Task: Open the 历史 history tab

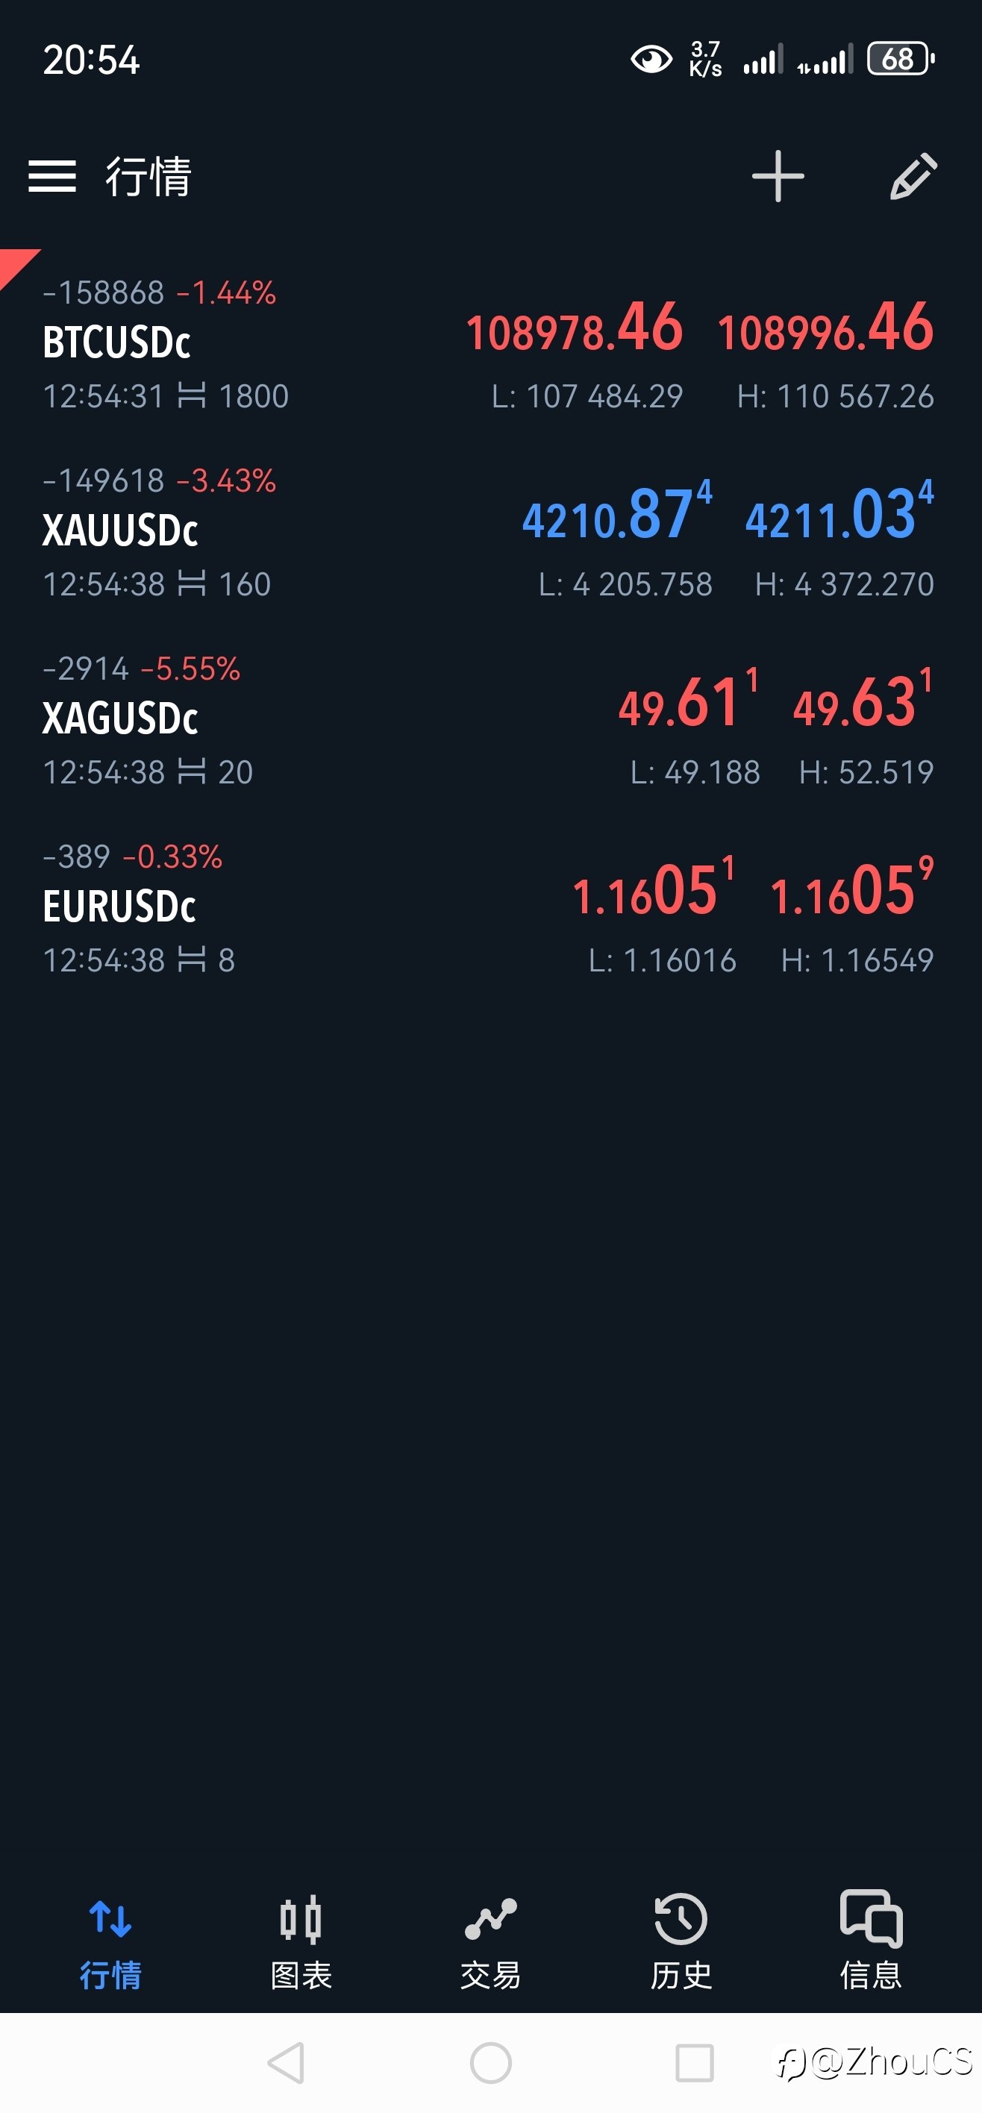Action: click(x=681, y=1940)
